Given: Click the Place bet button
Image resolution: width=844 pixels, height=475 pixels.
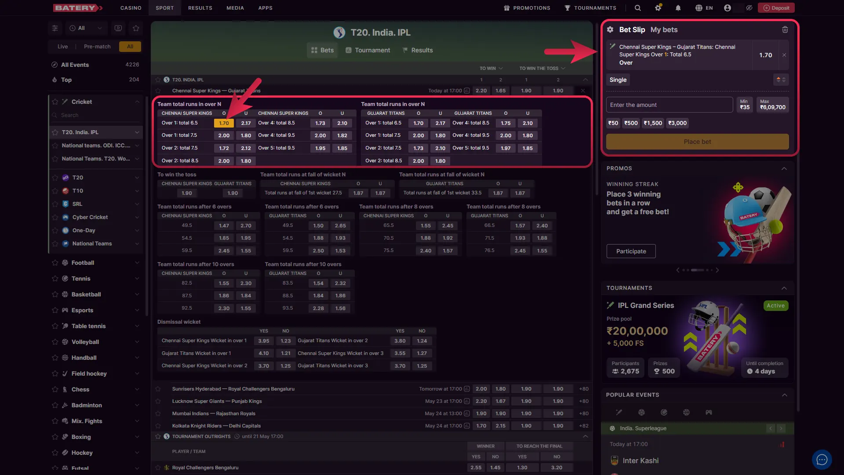Looking at the screenshot, I should 697,142.
